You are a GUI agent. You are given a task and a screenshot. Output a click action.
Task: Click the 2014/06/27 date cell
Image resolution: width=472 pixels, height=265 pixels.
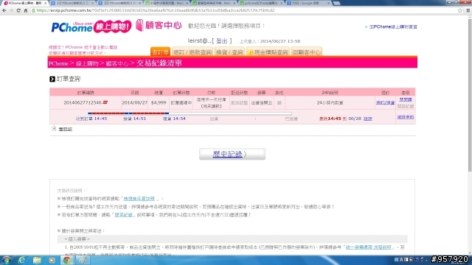pos(134,103)
